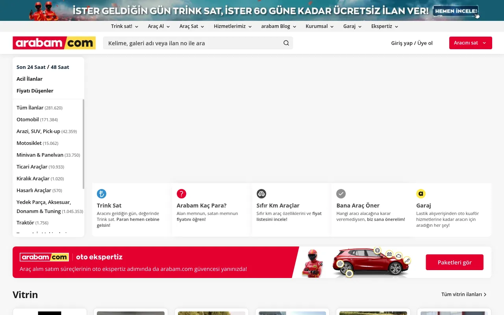This screenshot has width=504, height=315.
Task: Open the Ekspertiz top menu
Action: [x=385, y=26]
